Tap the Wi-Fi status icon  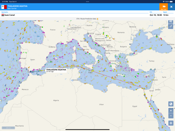164,2
